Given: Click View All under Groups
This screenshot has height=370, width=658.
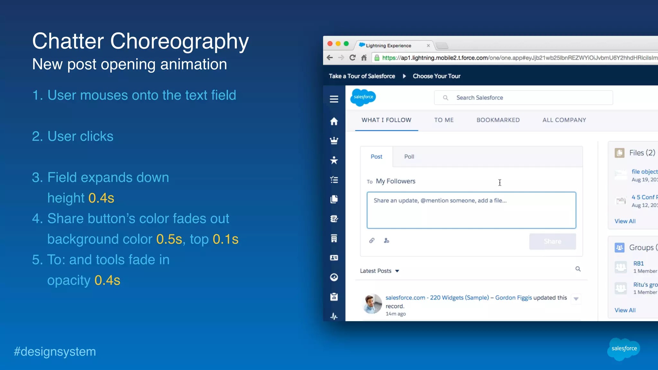Looking at the screenshot, I should [x=625, y=310].
